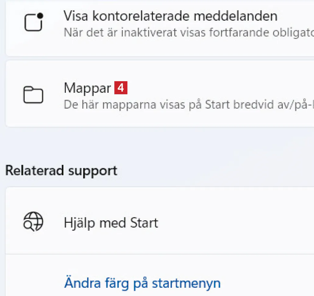Select the Visa kontorelaterade meddelanden title
This screenshot has height=296, width=314.
(x=170, y=16)
